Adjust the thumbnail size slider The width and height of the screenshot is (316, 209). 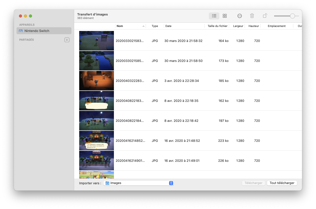pyautogui.click(x=292, y=16)
